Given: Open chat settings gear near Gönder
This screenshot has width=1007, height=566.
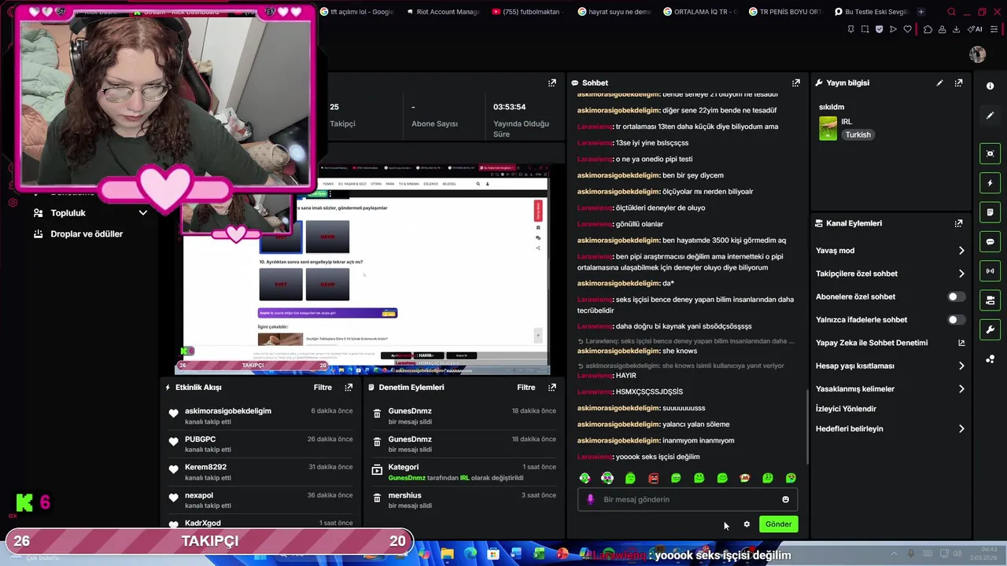Looking at the screenshot, I should coord(747,524).
